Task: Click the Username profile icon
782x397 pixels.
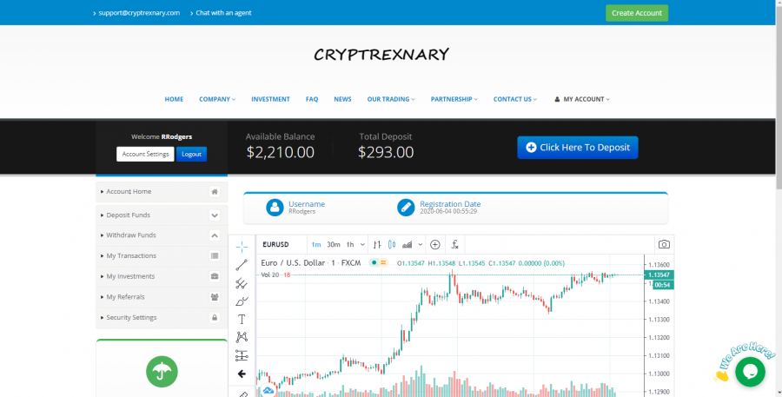Action: 275,208
